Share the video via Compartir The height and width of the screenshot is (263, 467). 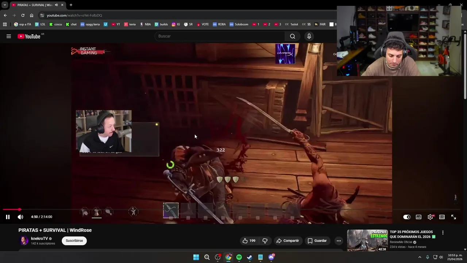(287, 241)
